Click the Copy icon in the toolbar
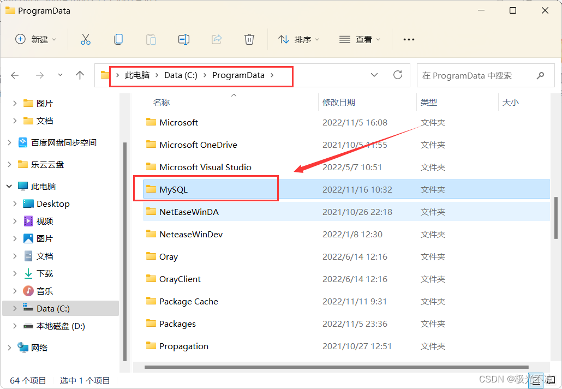This screenshot has height=389, width=562. [118, 39]
